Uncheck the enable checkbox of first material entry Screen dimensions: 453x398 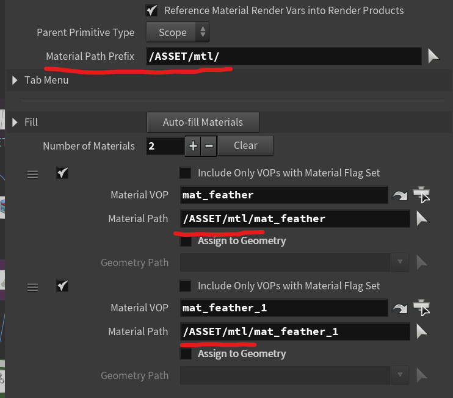click(62, 173)
